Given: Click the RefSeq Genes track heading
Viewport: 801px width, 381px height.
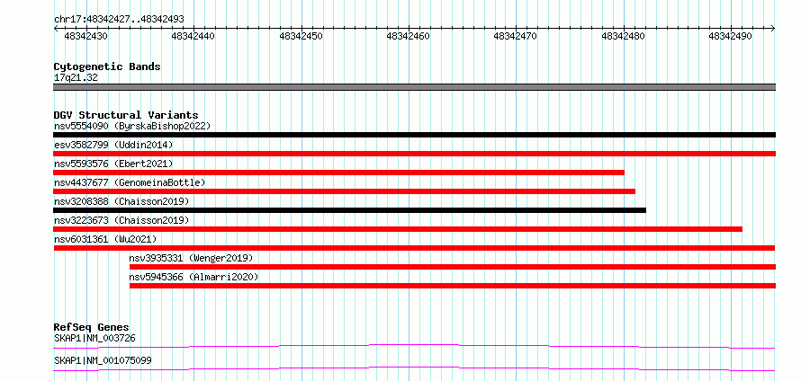Looking at the screenshot, I should 92,327.
